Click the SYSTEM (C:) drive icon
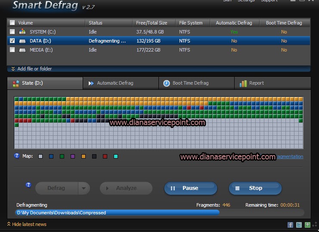319x232 pixels. (22, 32)
